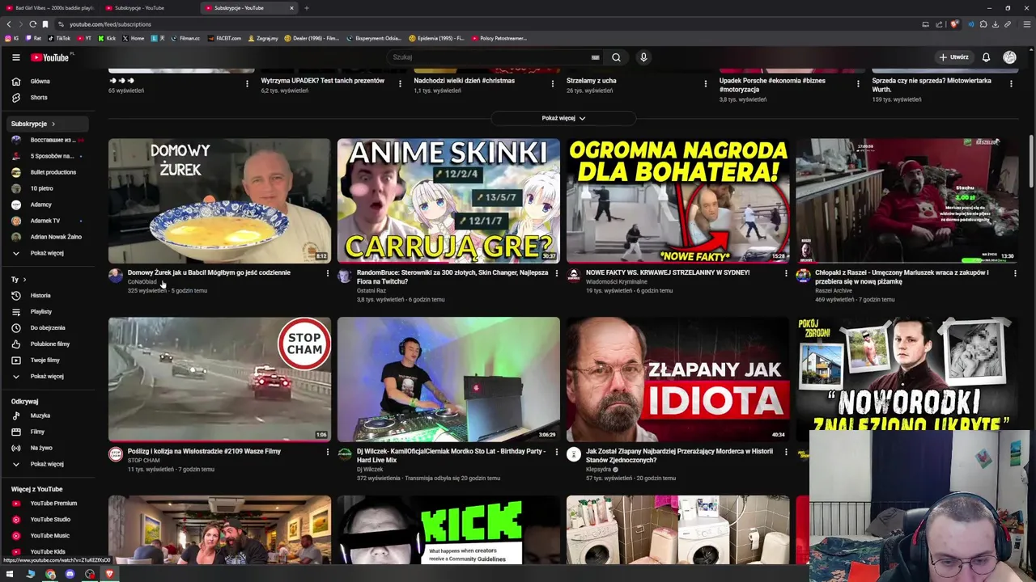Open YouTube Kids in sidebar
The width and height of the screenshot is (1036, 582).
(49, 551)
